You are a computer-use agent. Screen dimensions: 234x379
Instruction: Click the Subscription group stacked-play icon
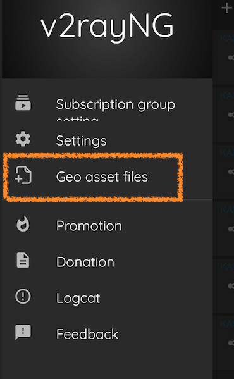pyautogui.click(x=23, y=103)
